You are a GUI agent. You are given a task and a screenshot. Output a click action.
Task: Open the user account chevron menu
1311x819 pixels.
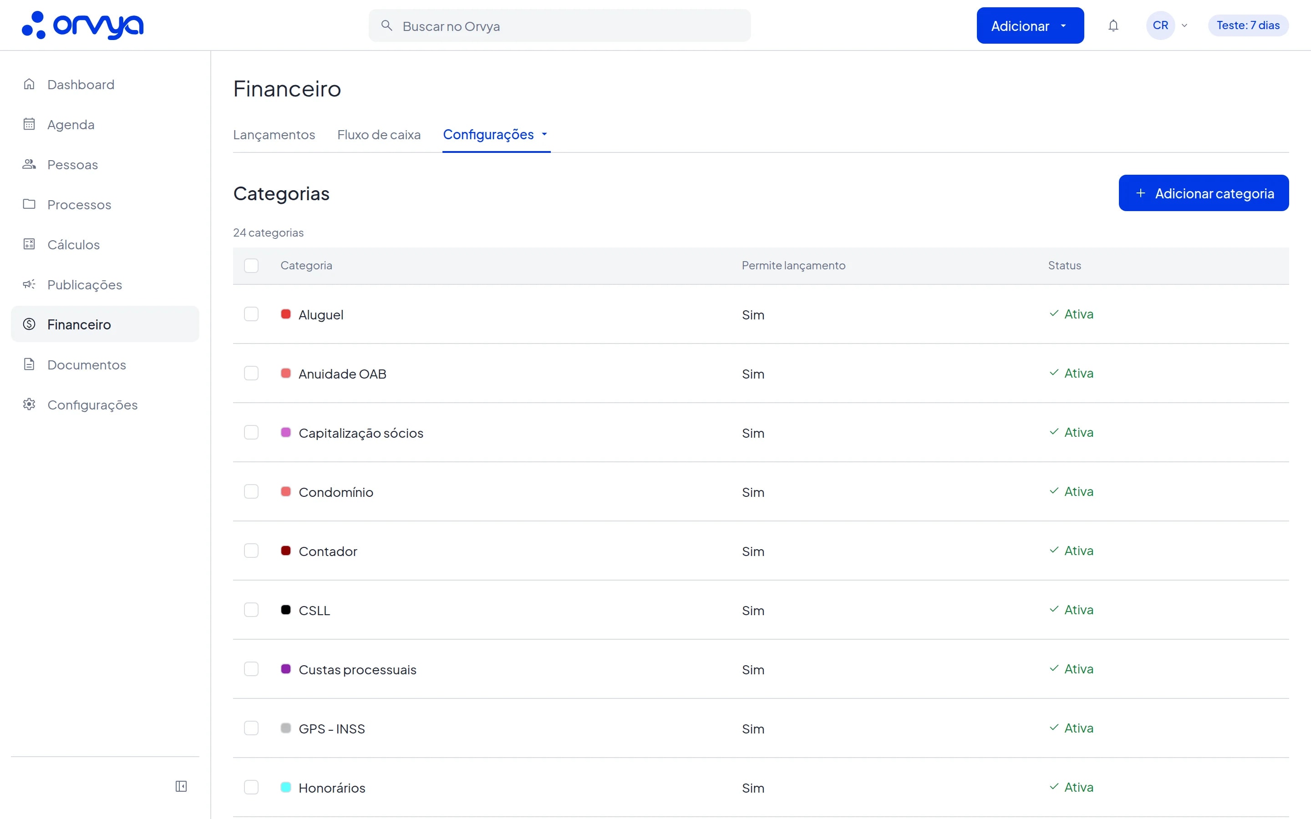point(1184,25)
